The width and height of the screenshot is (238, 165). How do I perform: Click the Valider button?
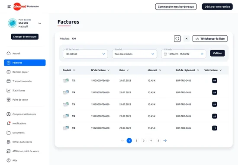click(x=217, y=53)
